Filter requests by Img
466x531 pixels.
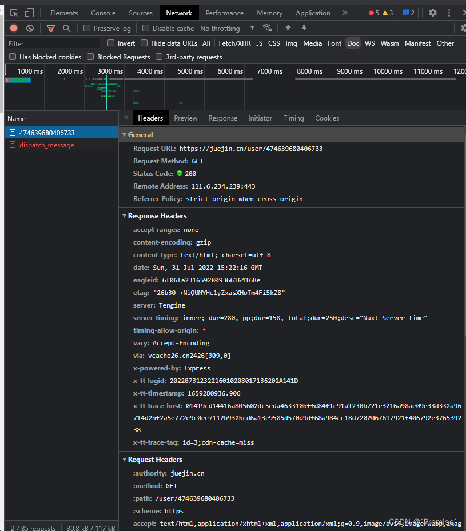point(291,43)
